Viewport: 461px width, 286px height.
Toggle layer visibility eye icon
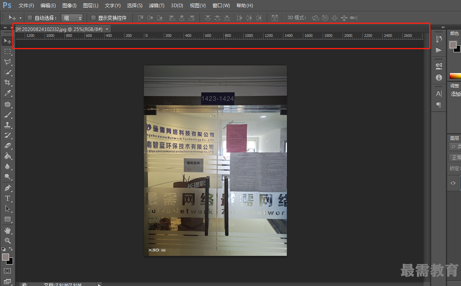pos(453,183)
